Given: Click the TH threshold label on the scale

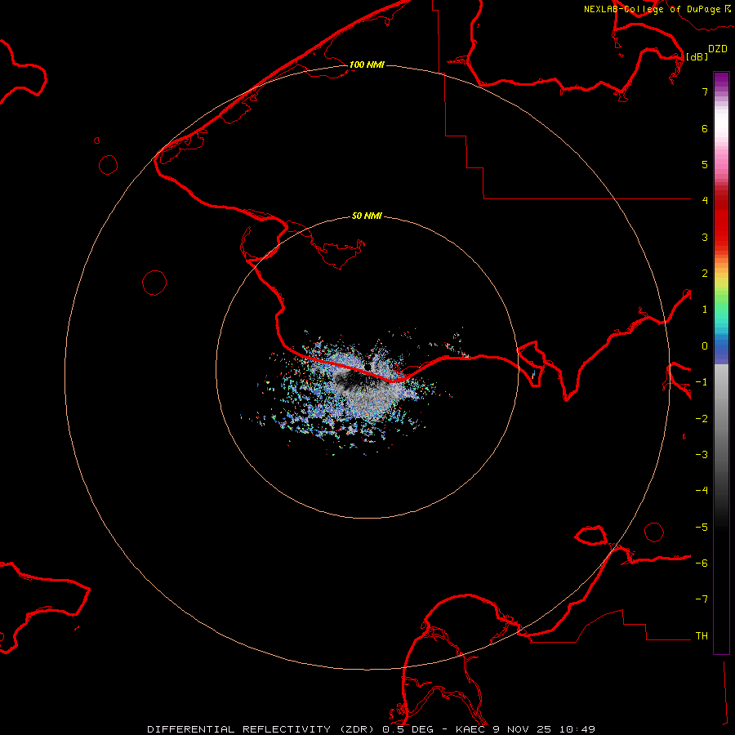Looking at the screenshot, I should tap(702, 636).
